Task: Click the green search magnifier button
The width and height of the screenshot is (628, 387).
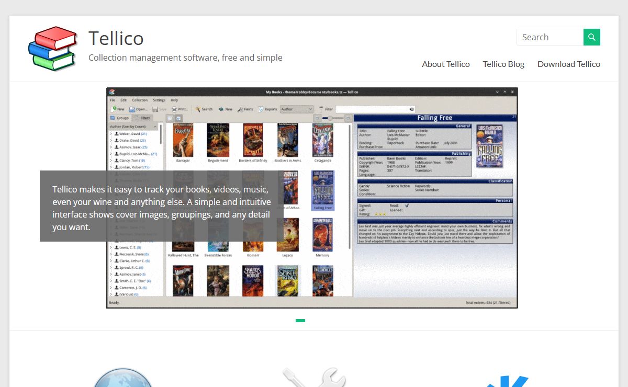Action: tap(592, 37)
